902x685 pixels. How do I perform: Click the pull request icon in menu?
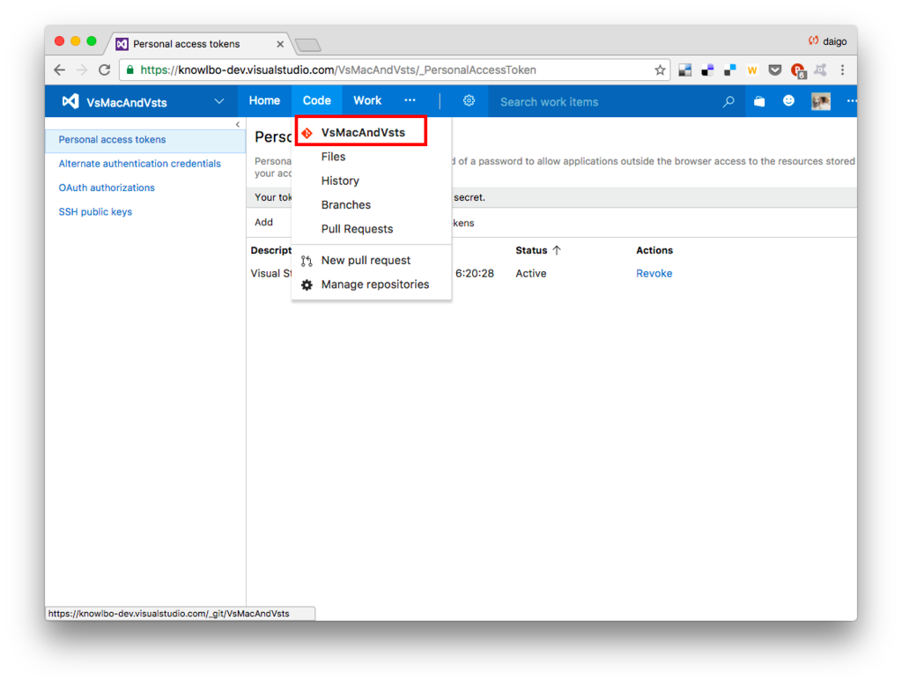[x=307, y=261]
